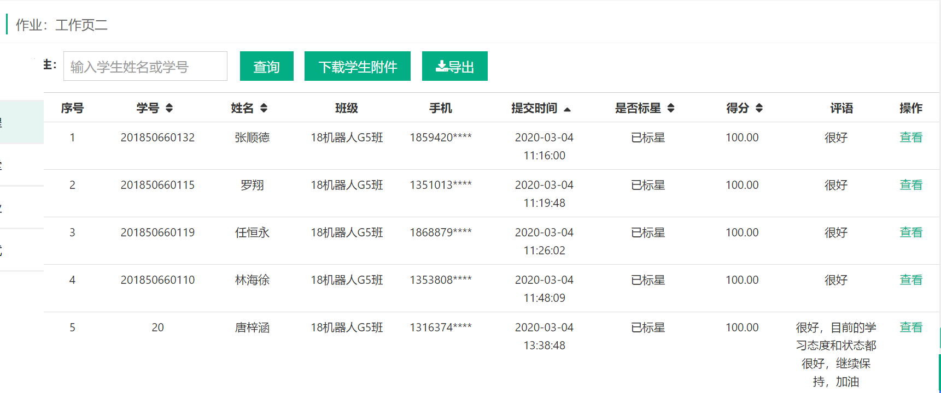Select student ID 201850660132
The width and height of the screenshot is (941, 393).
pos(157,138)
